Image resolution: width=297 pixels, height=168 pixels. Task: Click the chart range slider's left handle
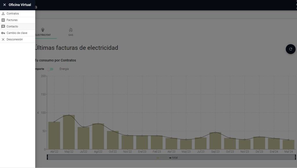coord(48,157)
